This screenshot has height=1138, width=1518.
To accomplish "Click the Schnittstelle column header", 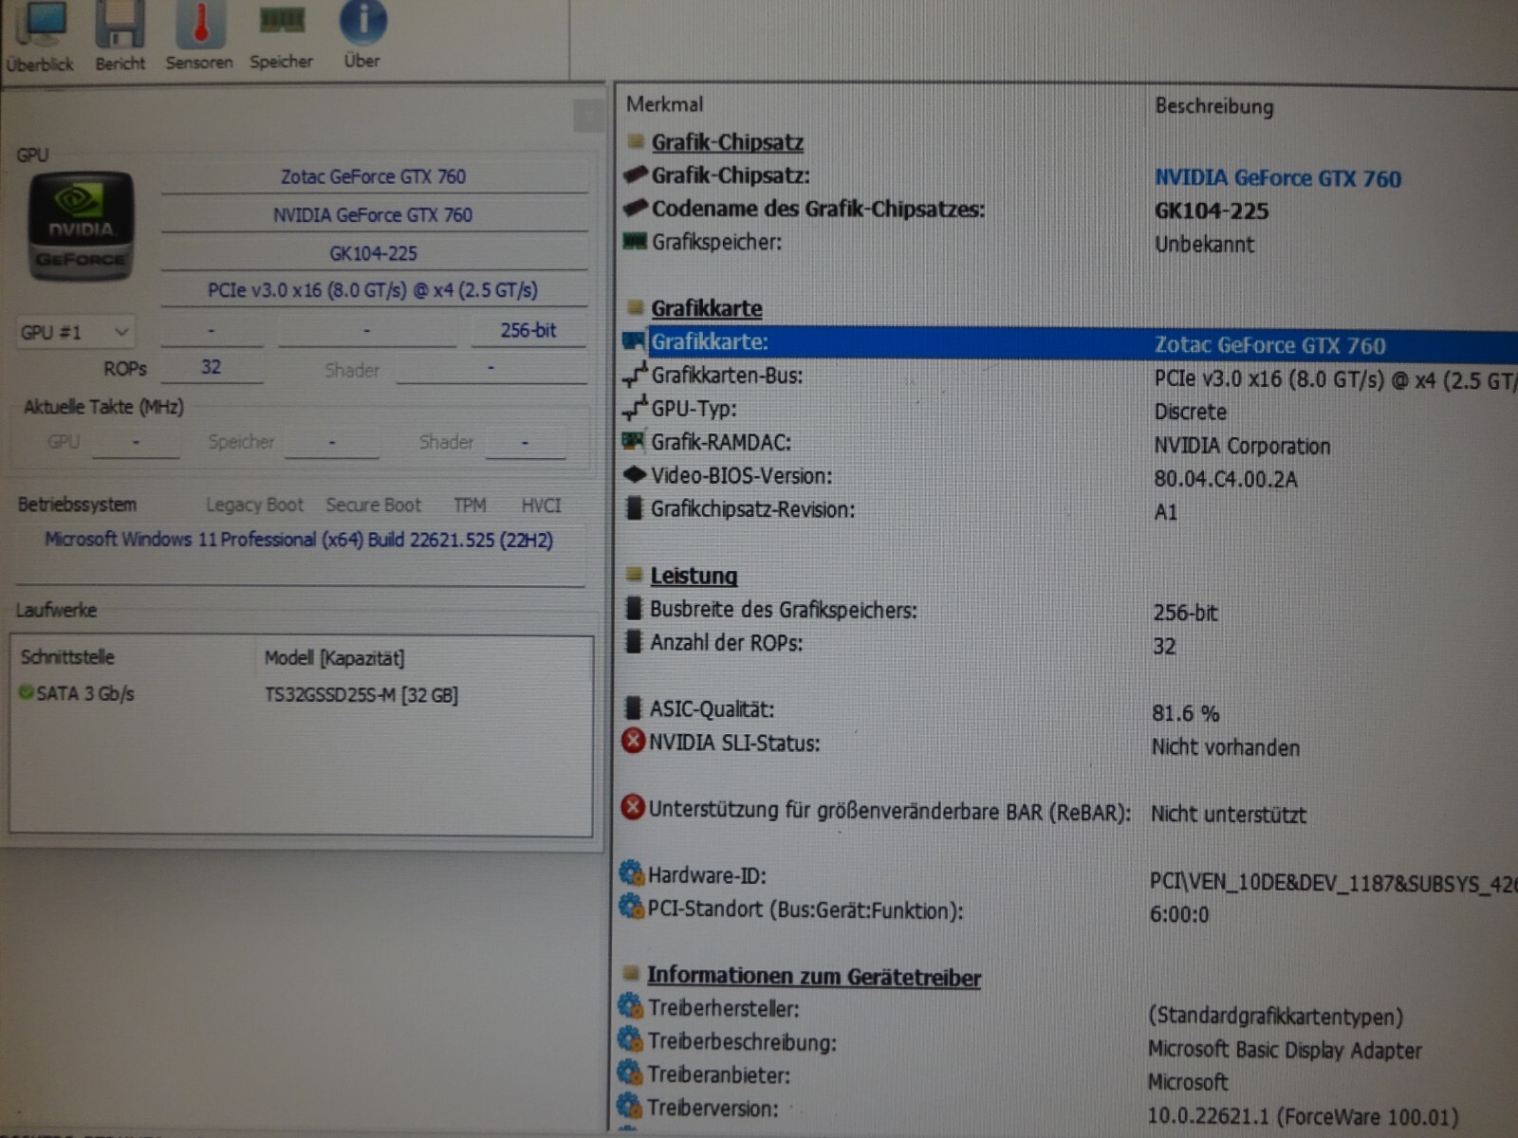I will 67,656.
